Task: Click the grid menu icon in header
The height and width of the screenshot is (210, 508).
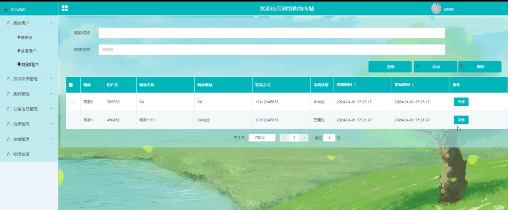Action: click(x=65, y=8)
